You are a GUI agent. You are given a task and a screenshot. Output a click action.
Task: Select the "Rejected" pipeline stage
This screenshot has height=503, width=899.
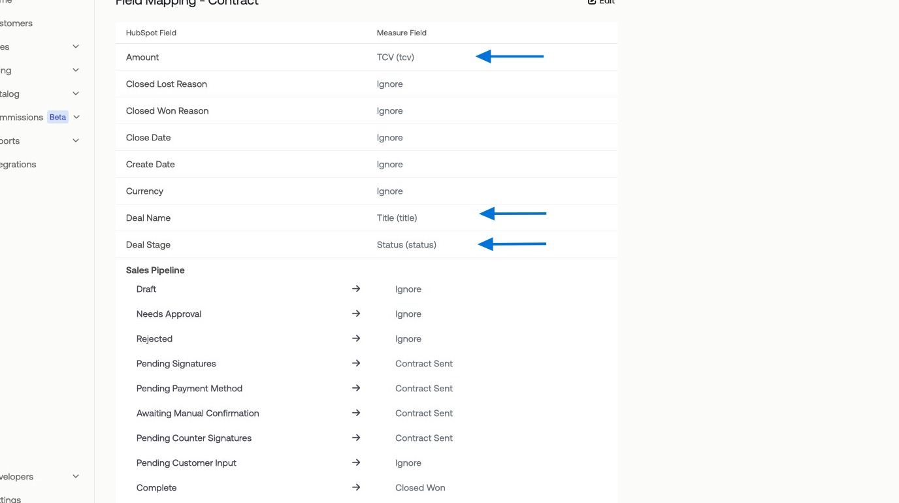(x=154, y=339)
